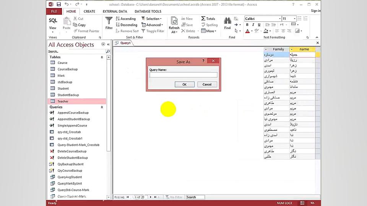Image resolution: width=367 pixels, height=206 pixels.
Task: Sort records Ascending
Action: coord(126,19)
